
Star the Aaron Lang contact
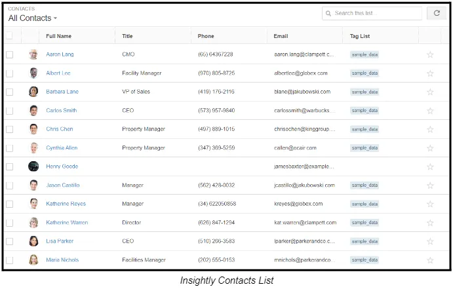click(x=430, y=54)
